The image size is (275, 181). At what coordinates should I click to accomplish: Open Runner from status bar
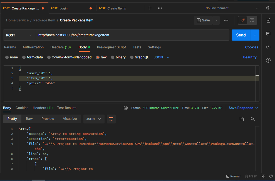(x=234, y=176)
